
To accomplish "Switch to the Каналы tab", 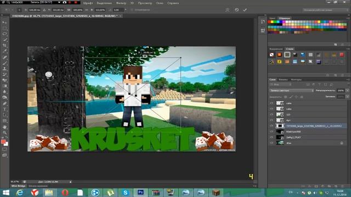I will (x=283, y=79).
